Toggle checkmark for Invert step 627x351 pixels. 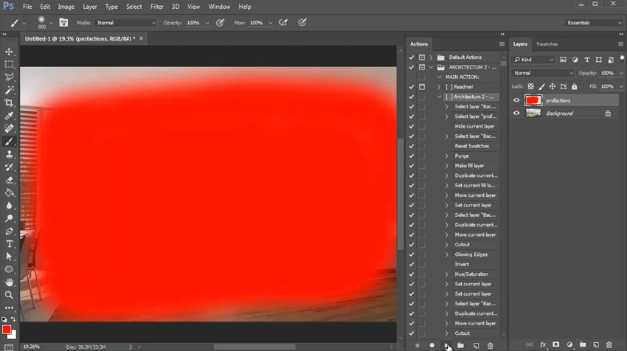point(412,264)
